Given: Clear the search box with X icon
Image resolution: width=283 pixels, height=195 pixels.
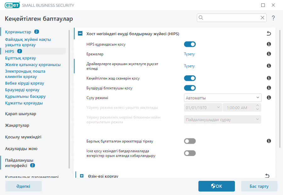Looking at the screenshot, I should (262, 18).
